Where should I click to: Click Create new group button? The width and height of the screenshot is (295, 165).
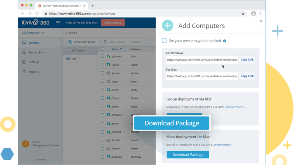82,42
